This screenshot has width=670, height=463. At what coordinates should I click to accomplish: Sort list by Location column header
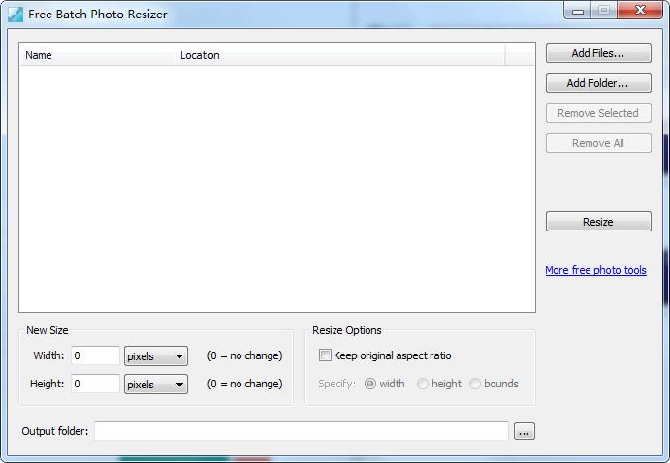click(339, 55)
